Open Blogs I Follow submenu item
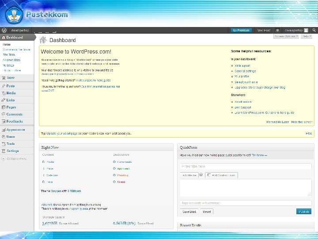Viewport: 318px width, 239px height. point(12,70)
